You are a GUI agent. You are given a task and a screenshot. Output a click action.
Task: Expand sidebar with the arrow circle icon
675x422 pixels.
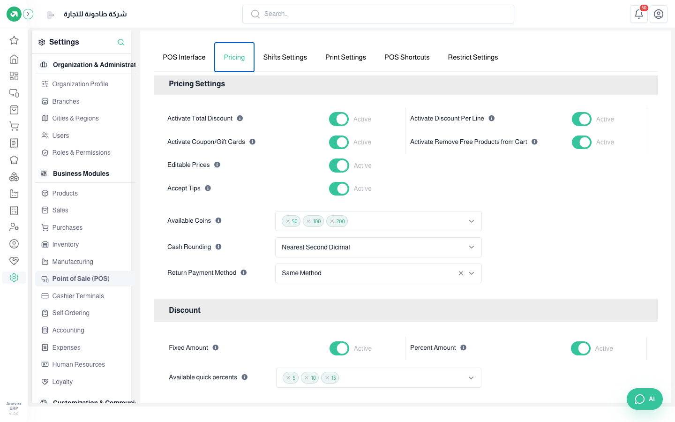[x=28, y=14]
